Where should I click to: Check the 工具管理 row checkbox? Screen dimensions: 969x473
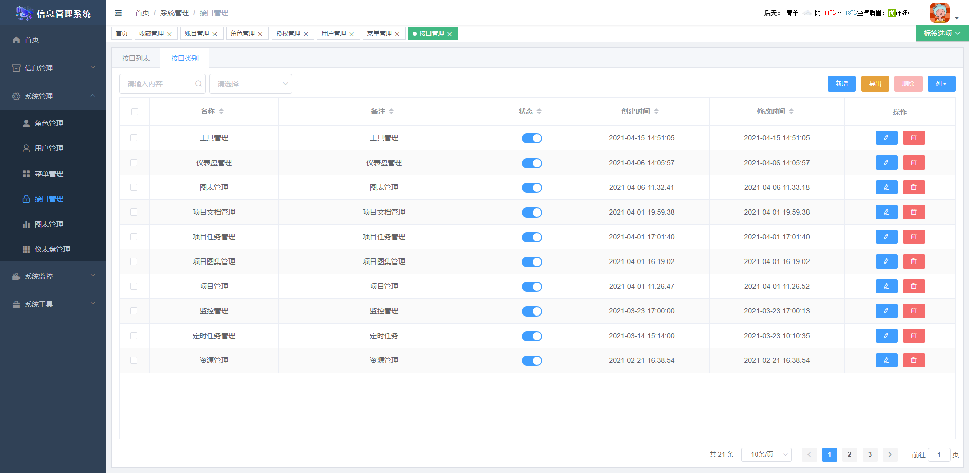pyautogui.click(x=134, y=138)
